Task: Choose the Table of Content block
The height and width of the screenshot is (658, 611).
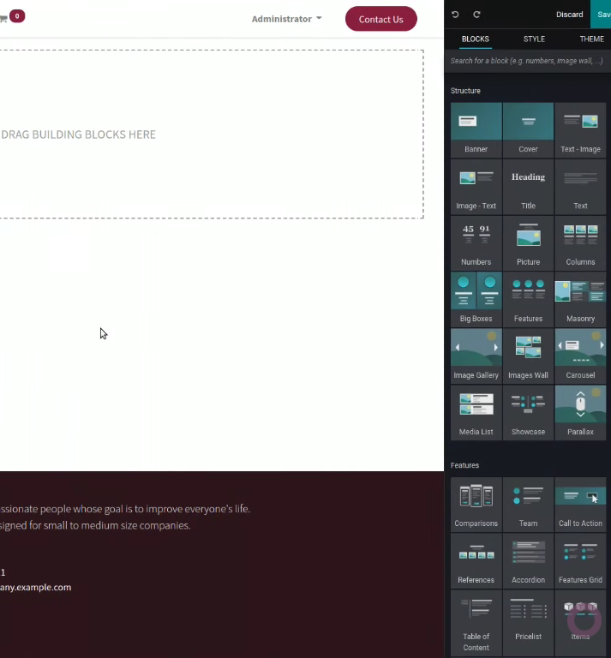Action: [476, 623]
